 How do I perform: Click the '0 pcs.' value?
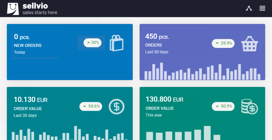click(22, 37)
